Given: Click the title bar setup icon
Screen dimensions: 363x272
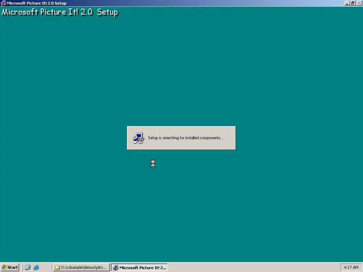Looking at the screenshot, I should pos(3,3).
